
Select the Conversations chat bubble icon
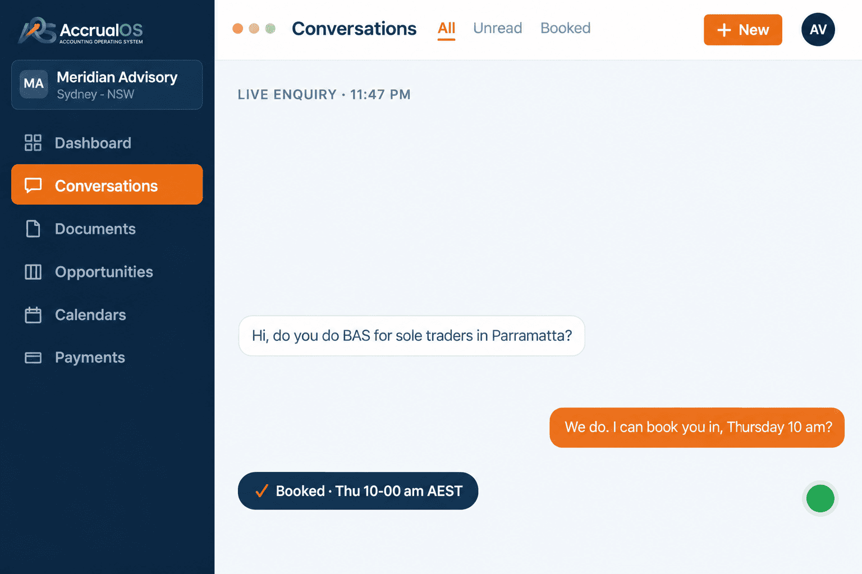pyautogui.click(x=33, y=185)
